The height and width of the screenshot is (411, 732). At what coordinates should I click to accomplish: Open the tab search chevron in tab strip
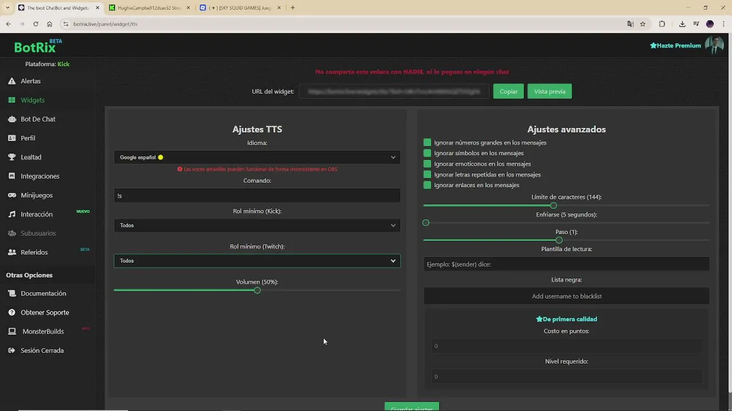click(8, 7)
